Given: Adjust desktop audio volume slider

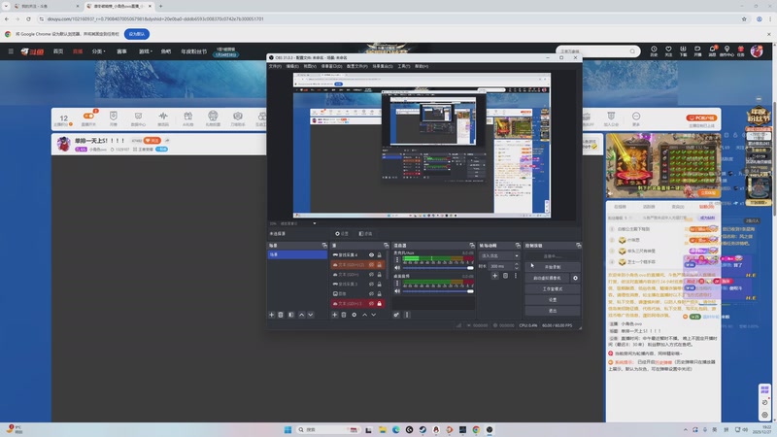Looking at the screenshot, I should pyautogui.click(x=438, y=290).
